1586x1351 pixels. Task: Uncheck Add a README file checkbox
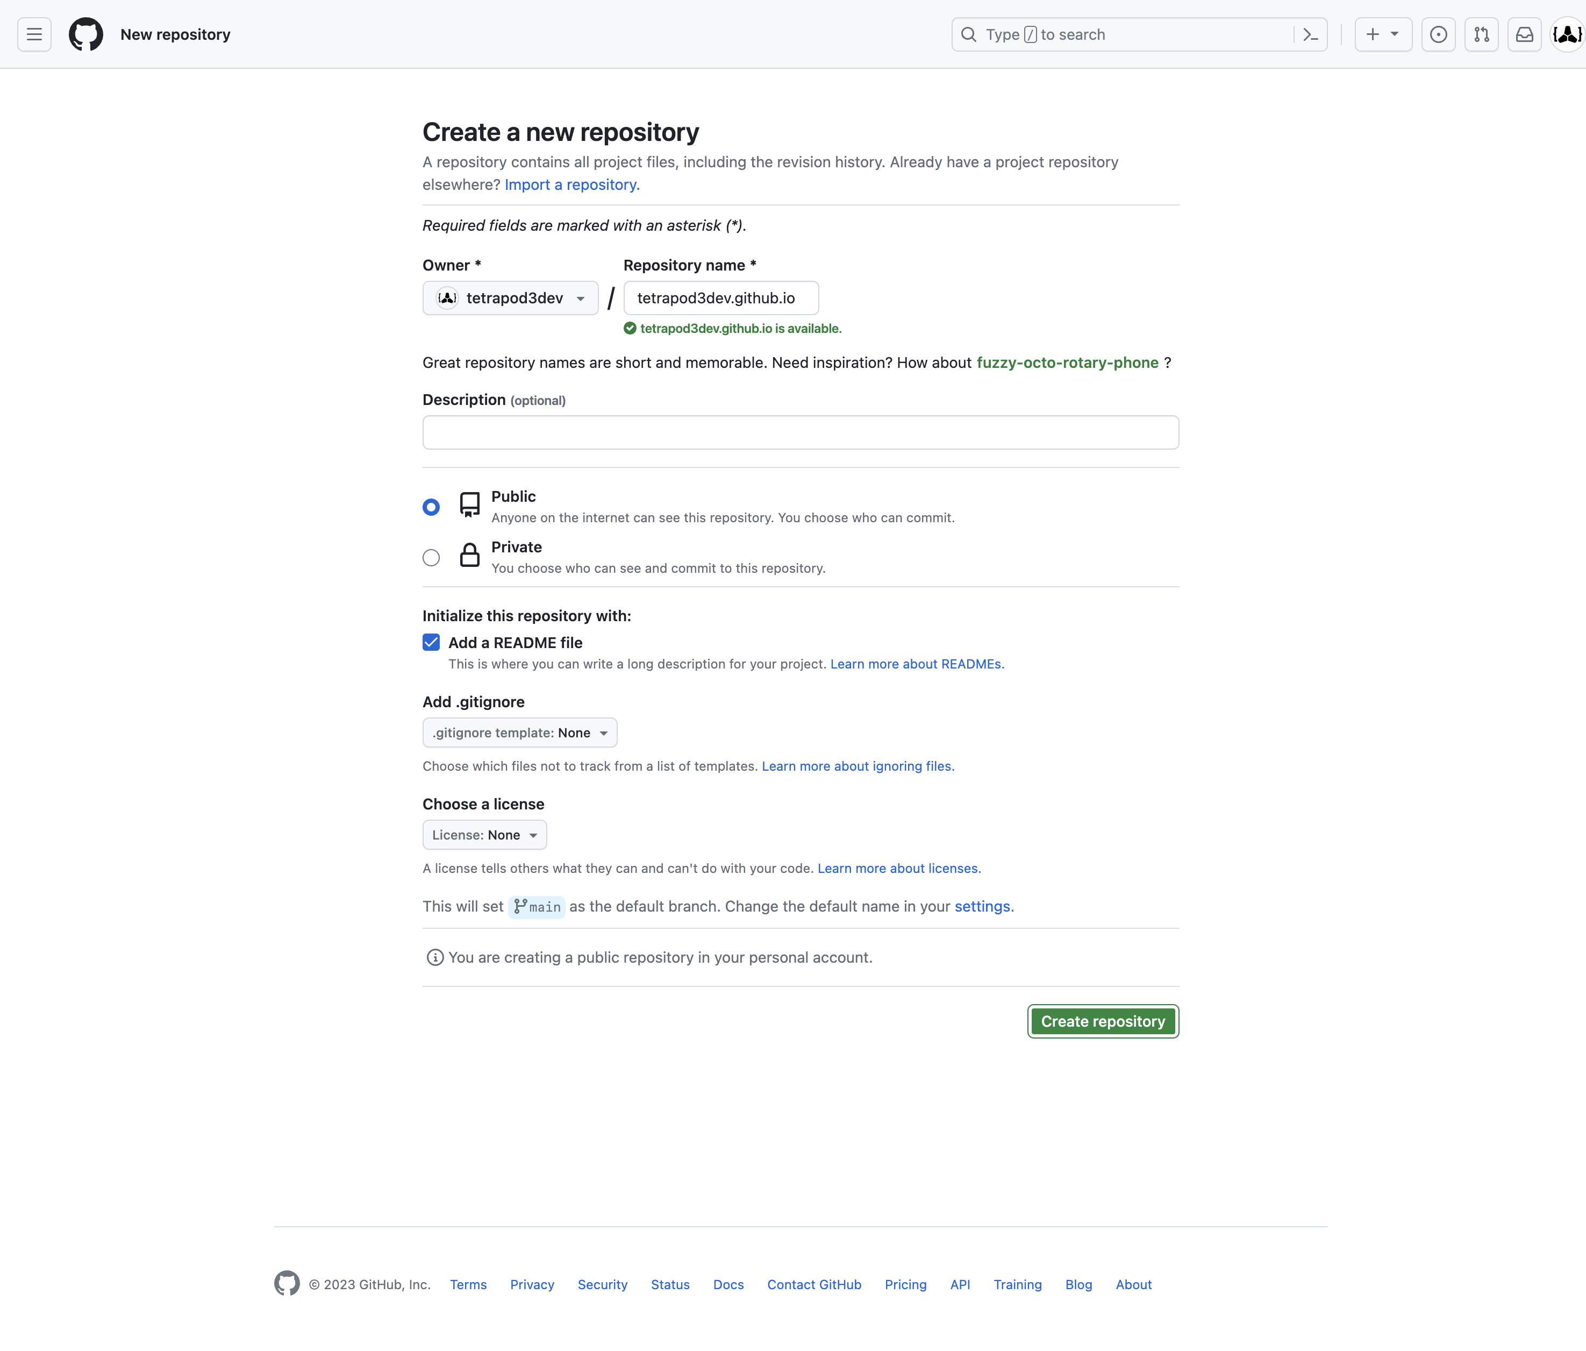[x=431, y=643]
